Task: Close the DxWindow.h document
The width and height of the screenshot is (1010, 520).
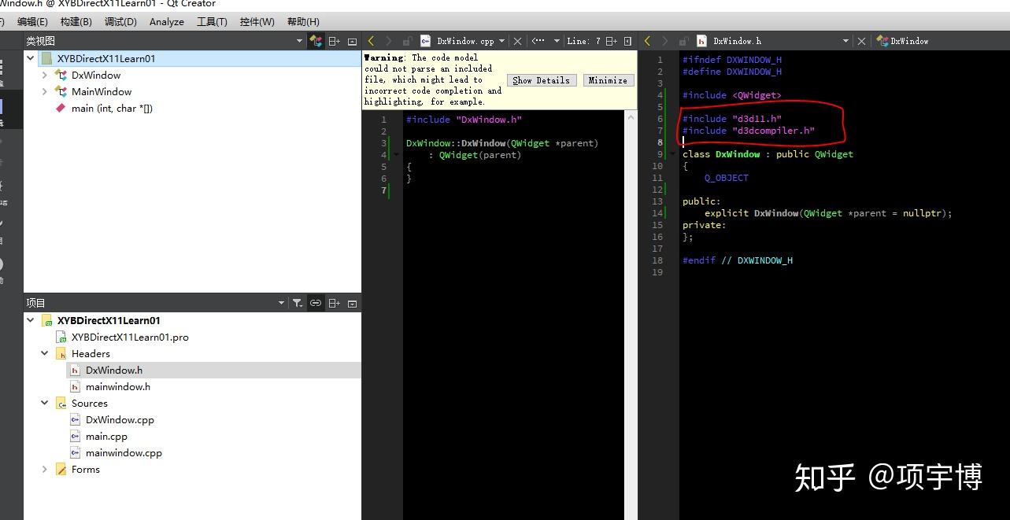Action: 861,41
